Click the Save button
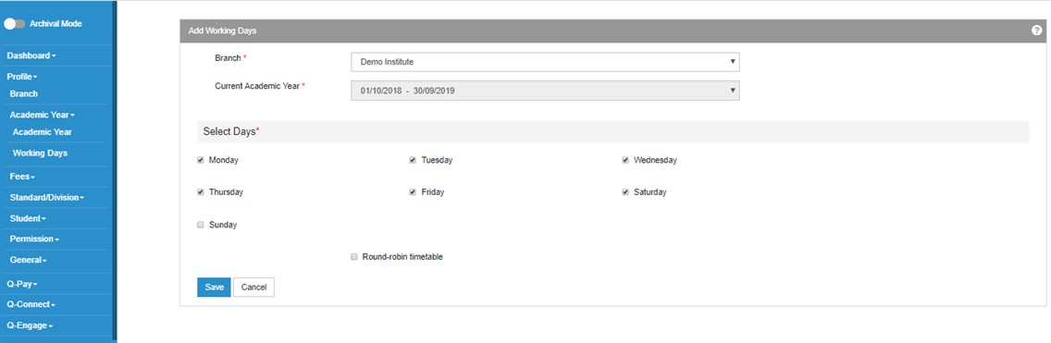The height and width of the screenshot is (343, 1051). [x=214, y=287]
